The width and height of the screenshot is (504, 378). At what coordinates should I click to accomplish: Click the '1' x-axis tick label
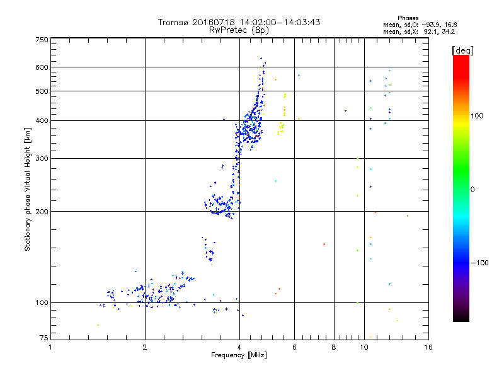tap(50, 347)
